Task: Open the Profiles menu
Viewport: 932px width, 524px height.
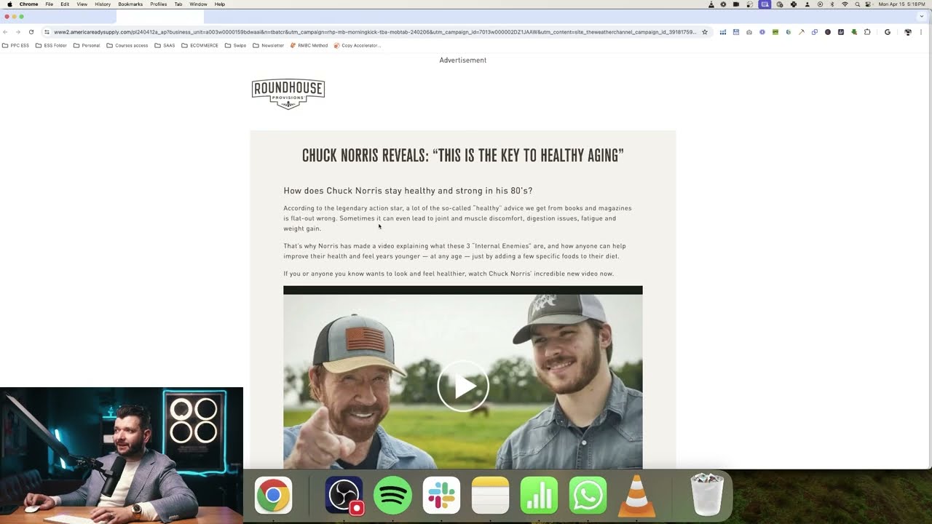Action: (159, 4)
